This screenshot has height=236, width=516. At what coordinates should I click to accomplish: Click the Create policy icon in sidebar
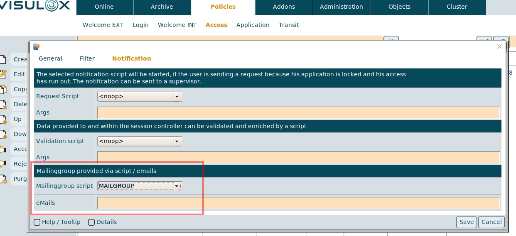[2, 59]
